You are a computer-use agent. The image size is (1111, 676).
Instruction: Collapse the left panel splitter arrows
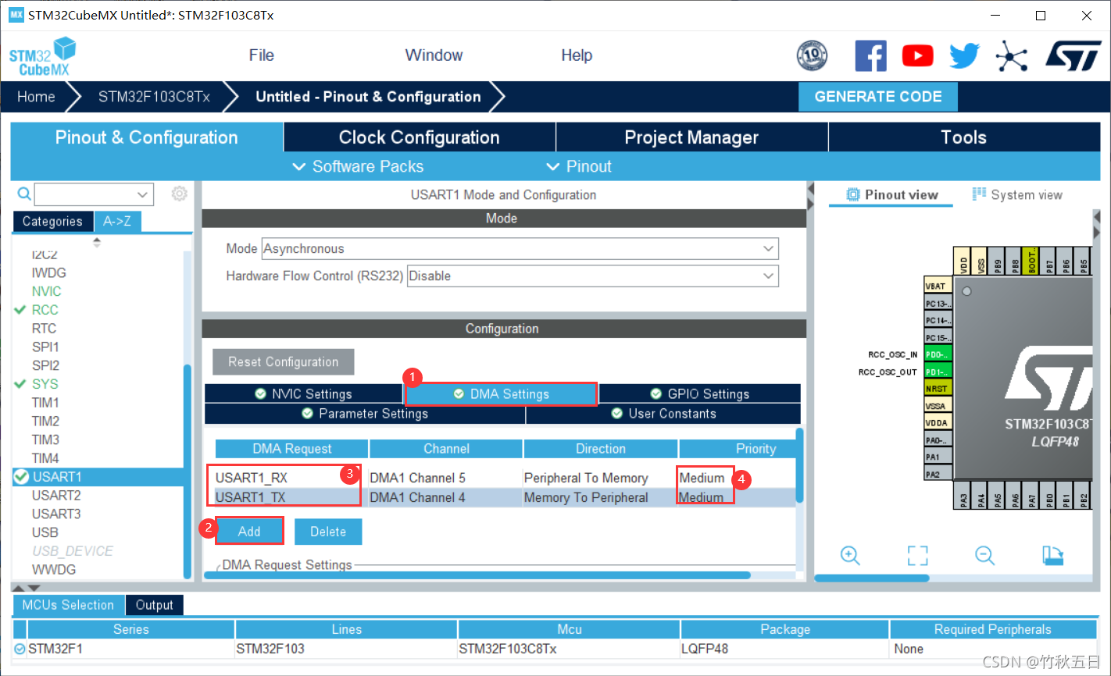tap(28, 588)
